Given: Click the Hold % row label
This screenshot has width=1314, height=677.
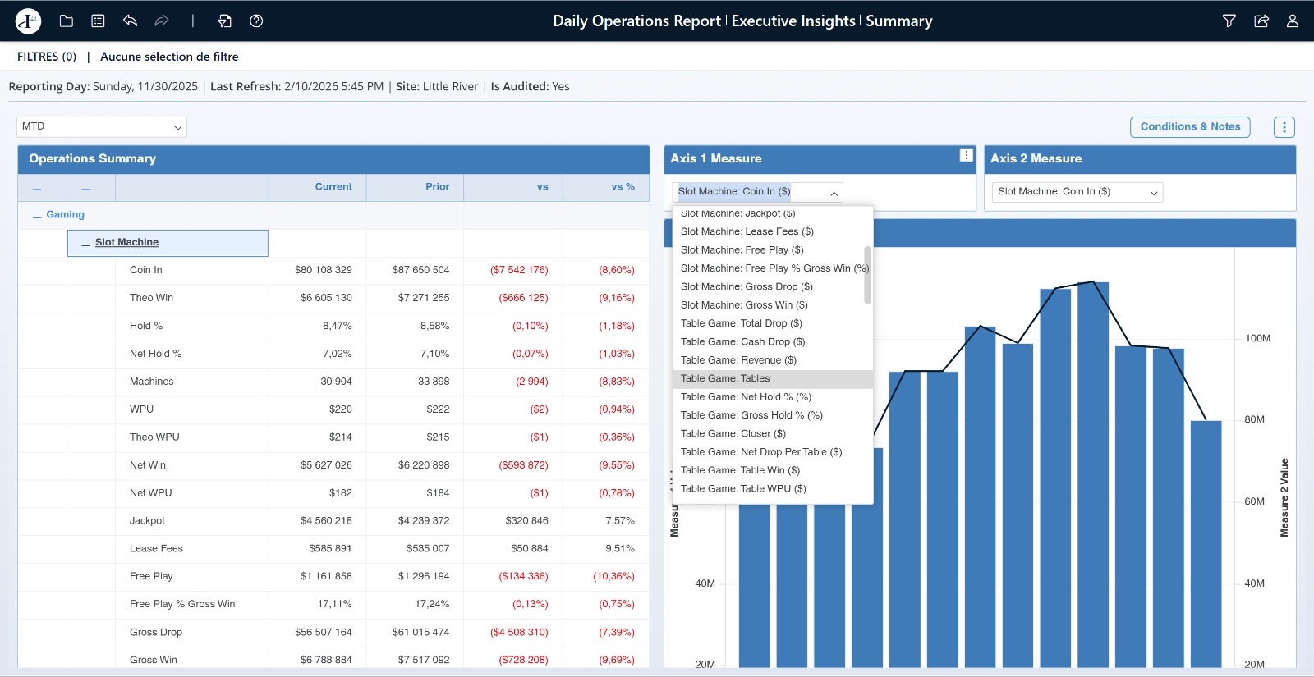Looking at the screenshot, I should 146,326.
